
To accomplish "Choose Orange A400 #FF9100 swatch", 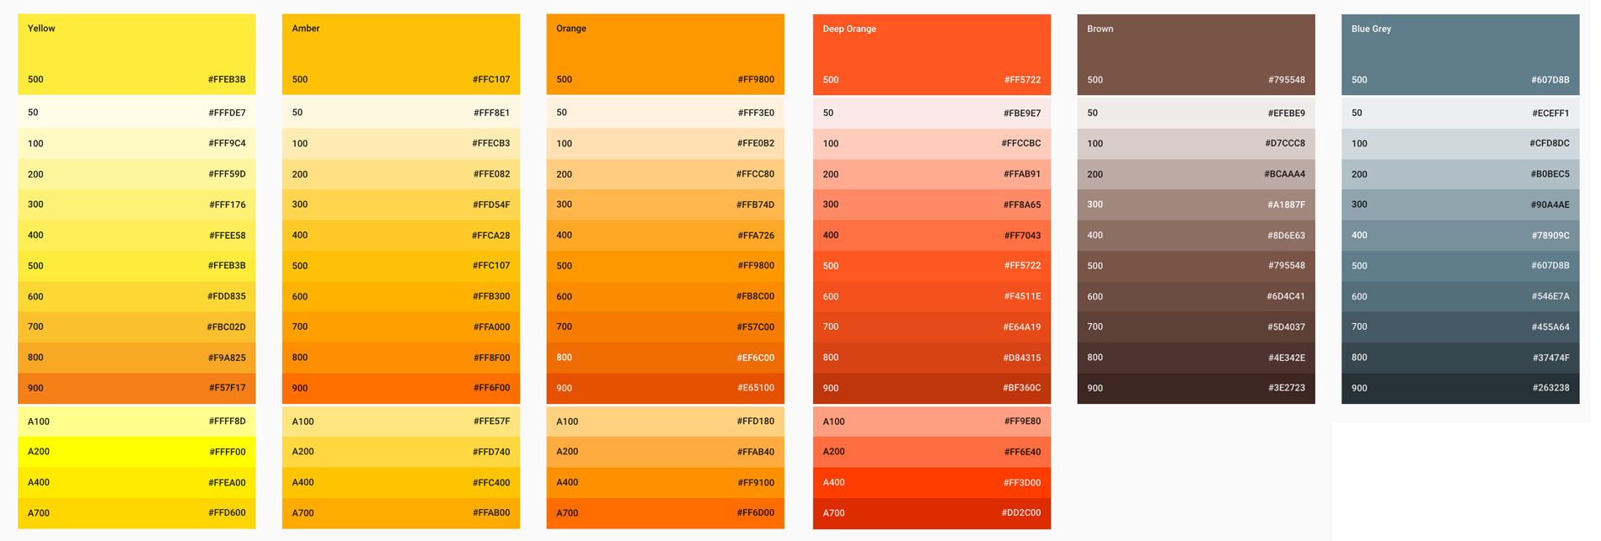I will pos(665,482).
